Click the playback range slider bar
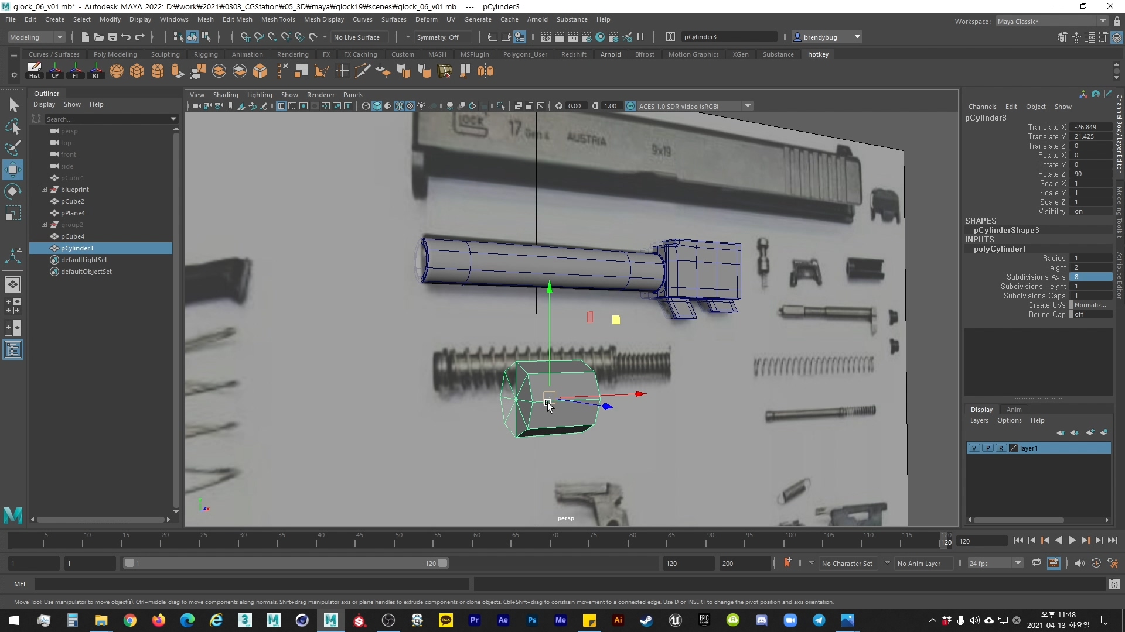The height and width of the screenshot is (632, 1125). pyautogui.click(x=286, y=563)
